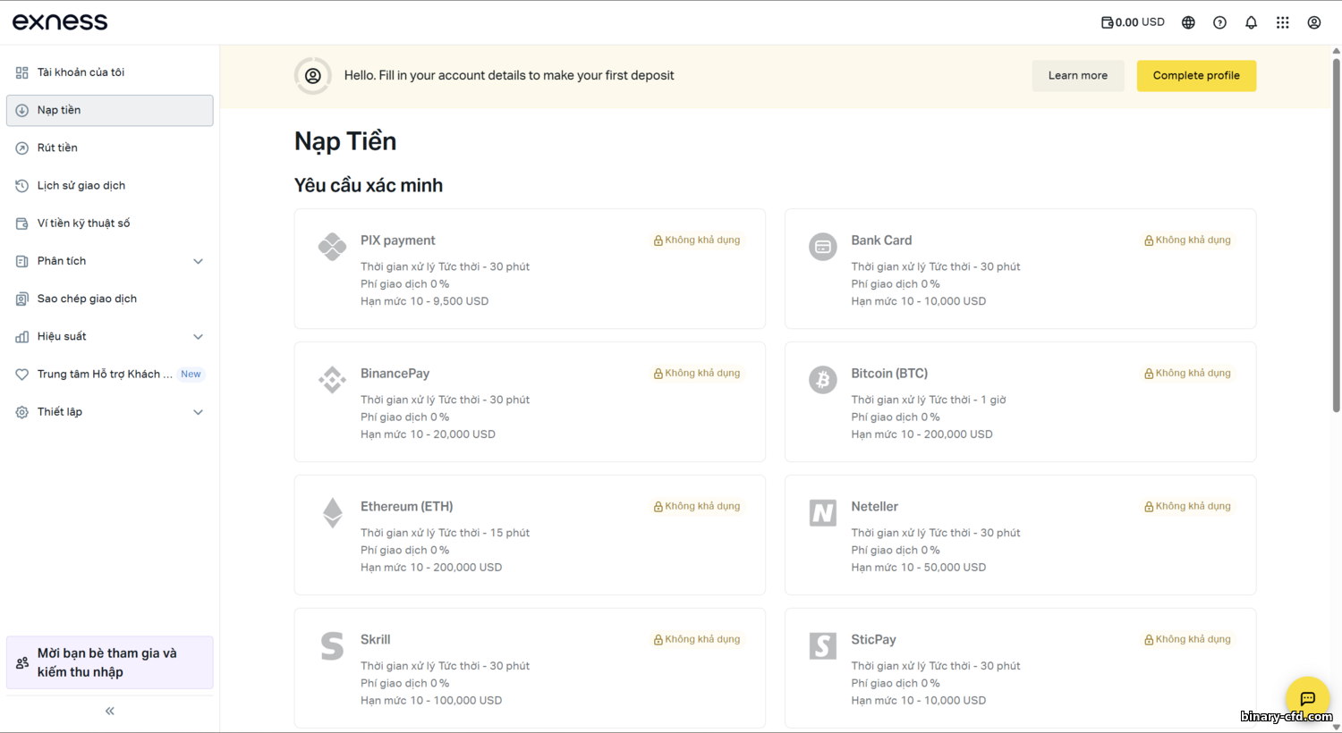Viewport: 1342px width, 733px height.
Task: Click the language globe icon in header
Action: coord(1188,22)
